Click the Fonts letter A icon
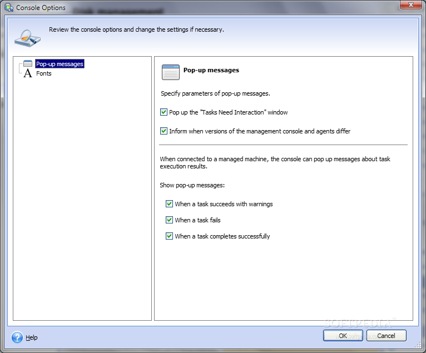426x353 pixels. click(x=28, y=73)
